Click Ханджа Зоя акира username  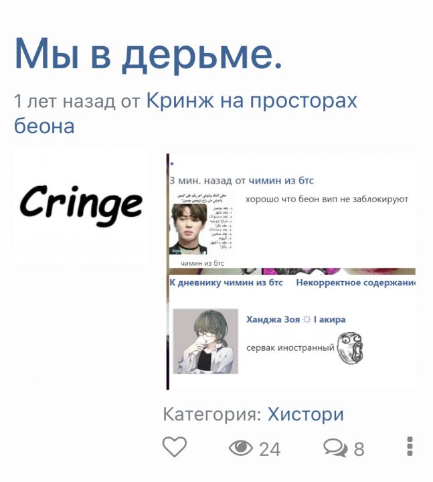tap(296, 319)
